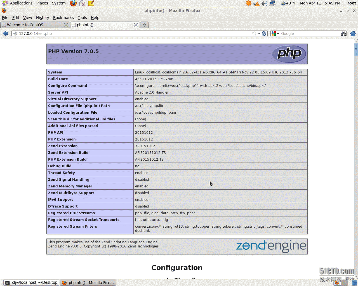
Task: Click the Registered PHP Streams value
Action: (x=165, y=213)
